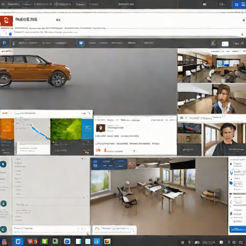Select the highlighted blue icon in the dark toolbar
246x246 pixels.
click(81, 43)
